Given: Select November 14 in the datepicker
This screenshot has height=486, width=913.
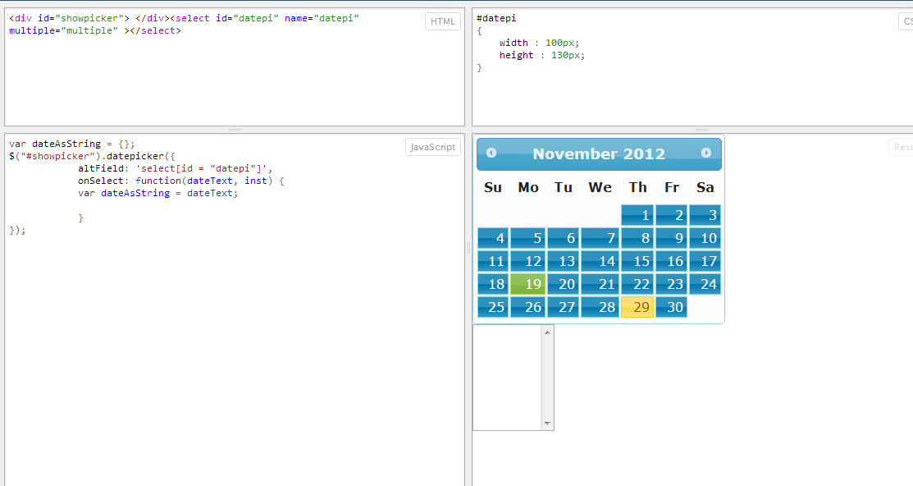Looking at the screenshot, I should pyautogui.click(x=599, y=261).
